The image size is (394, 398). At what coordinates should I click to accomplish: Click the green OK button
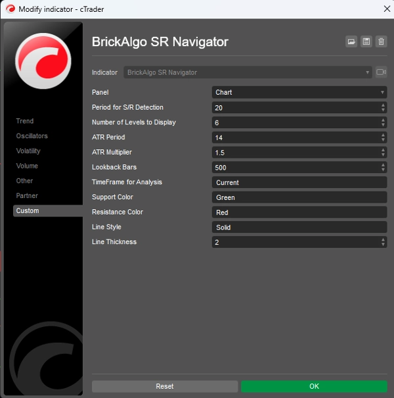point(314,386)
